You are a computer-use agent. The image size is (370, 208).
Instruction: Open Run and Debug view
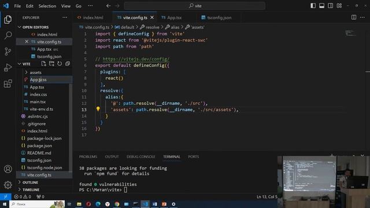[x=8, y=68]
